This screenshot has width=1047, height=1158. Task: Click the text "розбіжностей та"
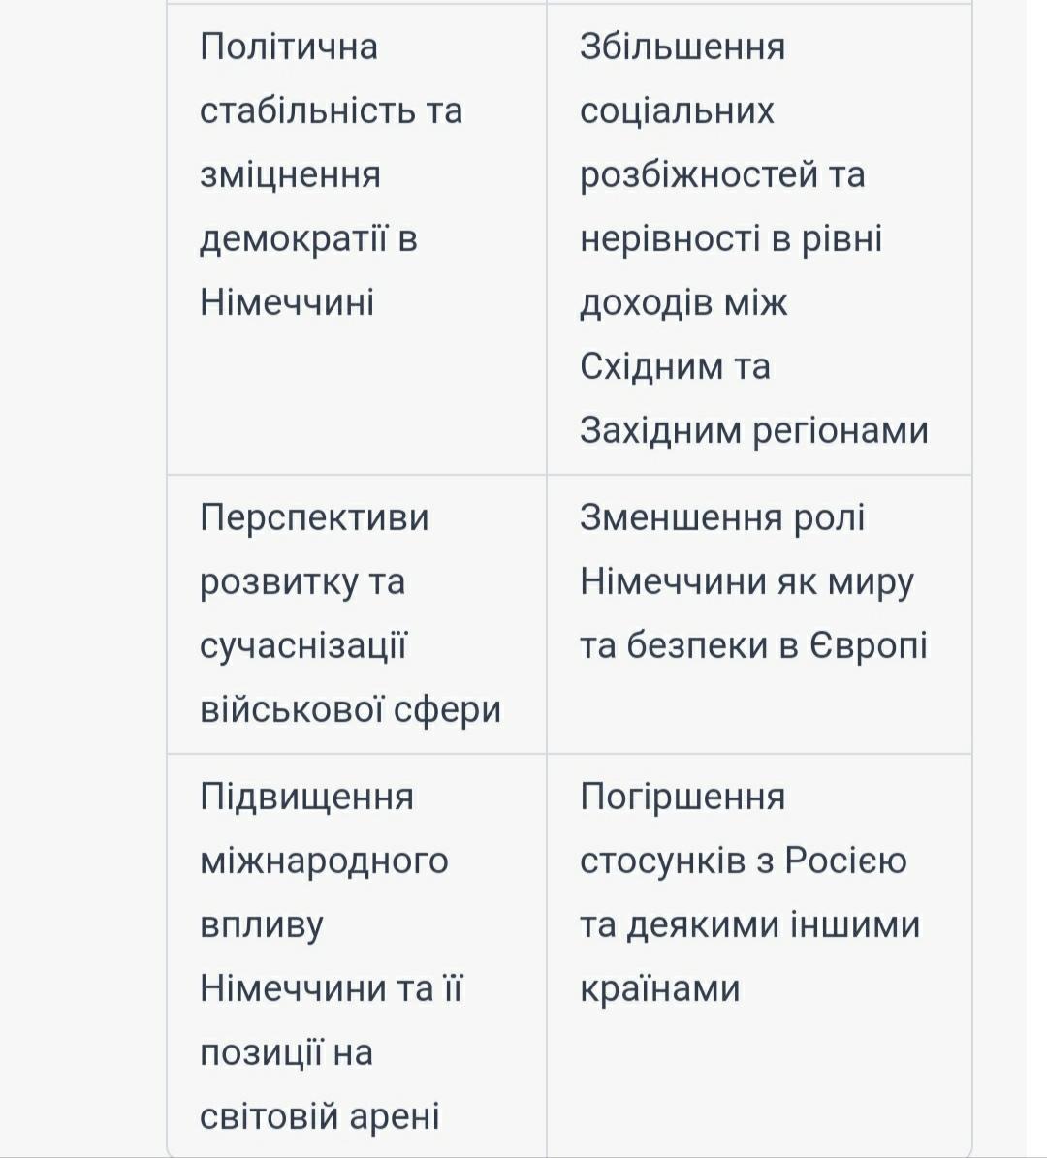coord(722,175)
